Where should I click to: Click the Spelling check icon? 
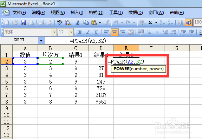[x=59, y=22]
